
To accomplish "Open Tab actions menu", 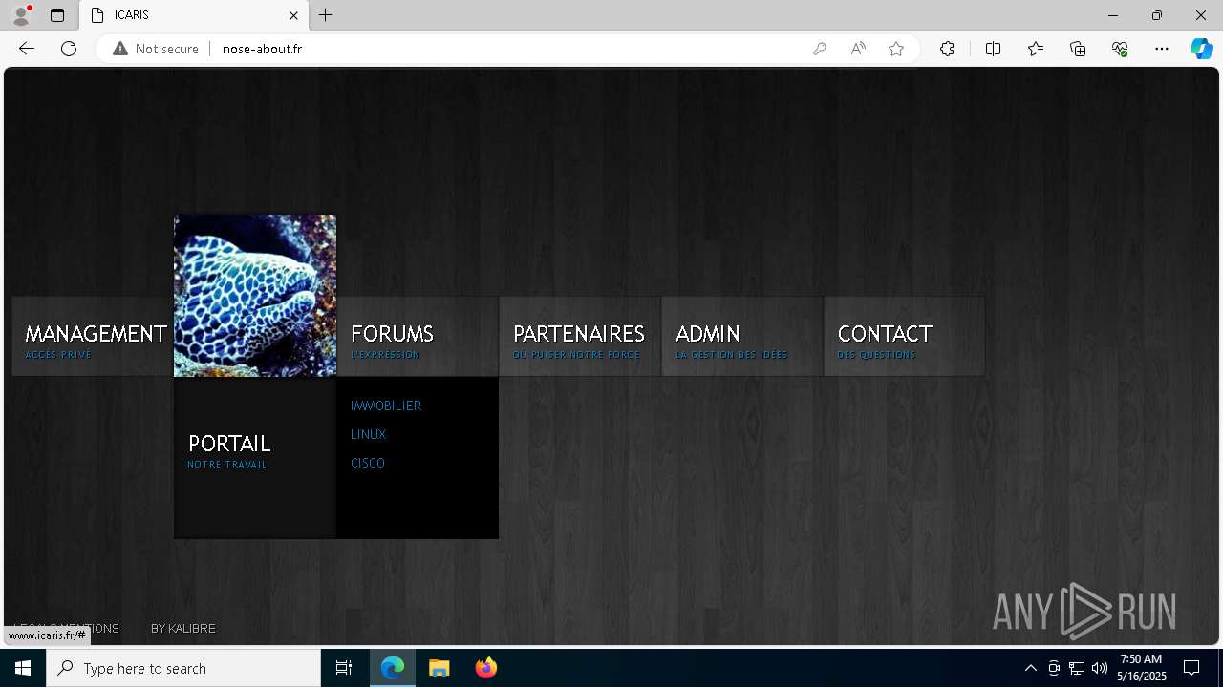I will coord(57,15).
